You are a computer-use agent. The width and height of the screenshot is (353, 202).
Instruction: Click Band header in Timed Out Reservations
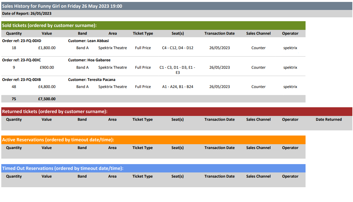click(82, 176)
